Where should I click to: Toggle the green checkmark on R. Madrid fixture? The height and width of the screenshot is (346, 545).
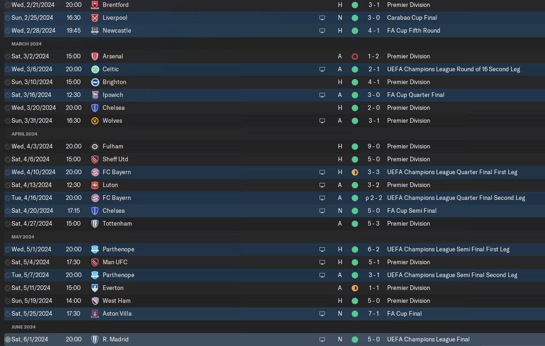[8, 340]
